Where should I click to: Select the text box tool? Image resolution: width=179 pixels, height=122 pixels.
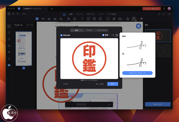pos(88,19)
